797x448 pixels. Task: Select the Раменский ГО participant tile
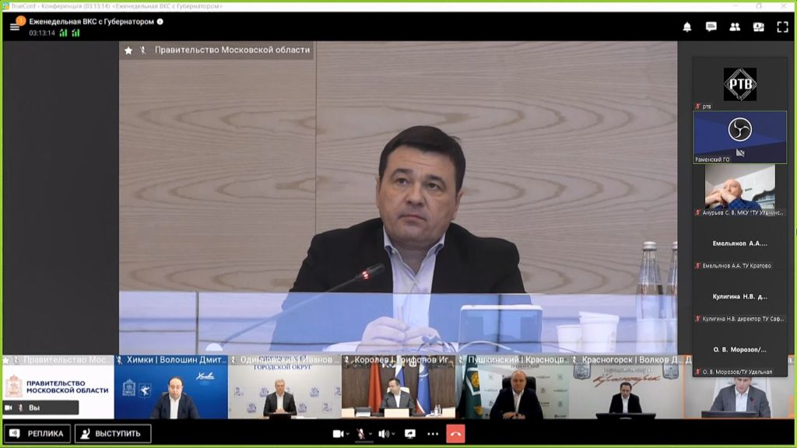click(x=740, y=137)
